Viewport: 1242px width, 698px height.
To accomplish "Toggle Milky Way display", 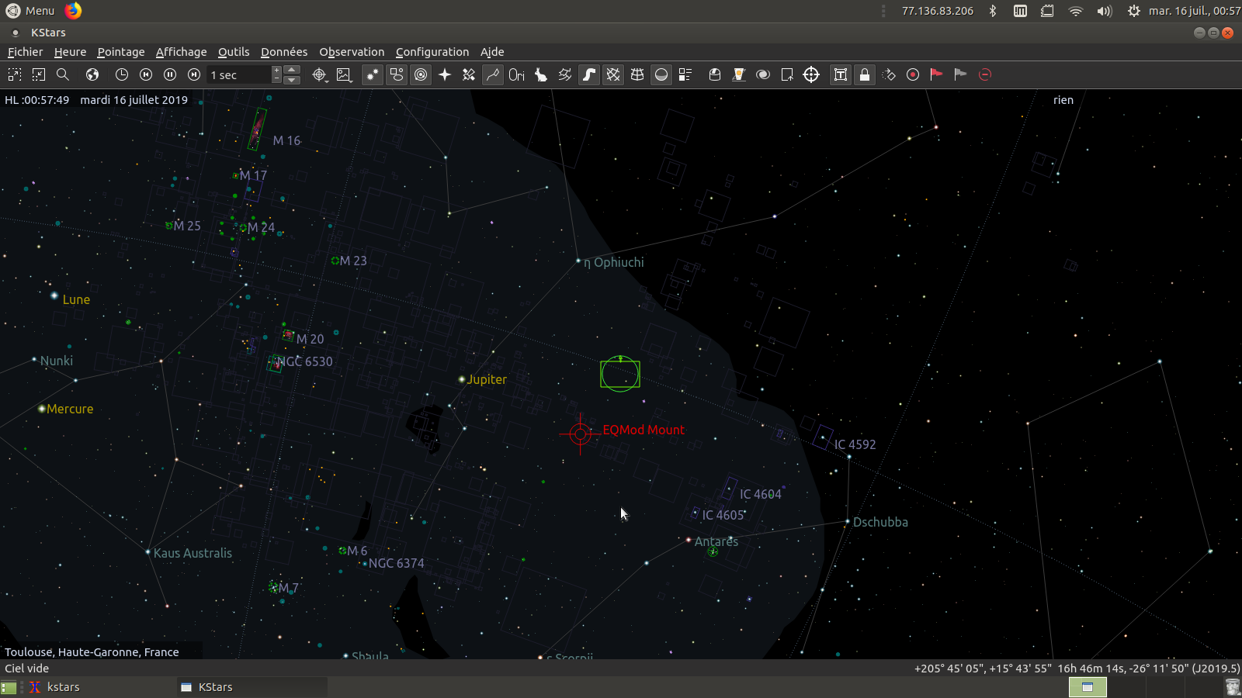I will [x=589, y=74].
